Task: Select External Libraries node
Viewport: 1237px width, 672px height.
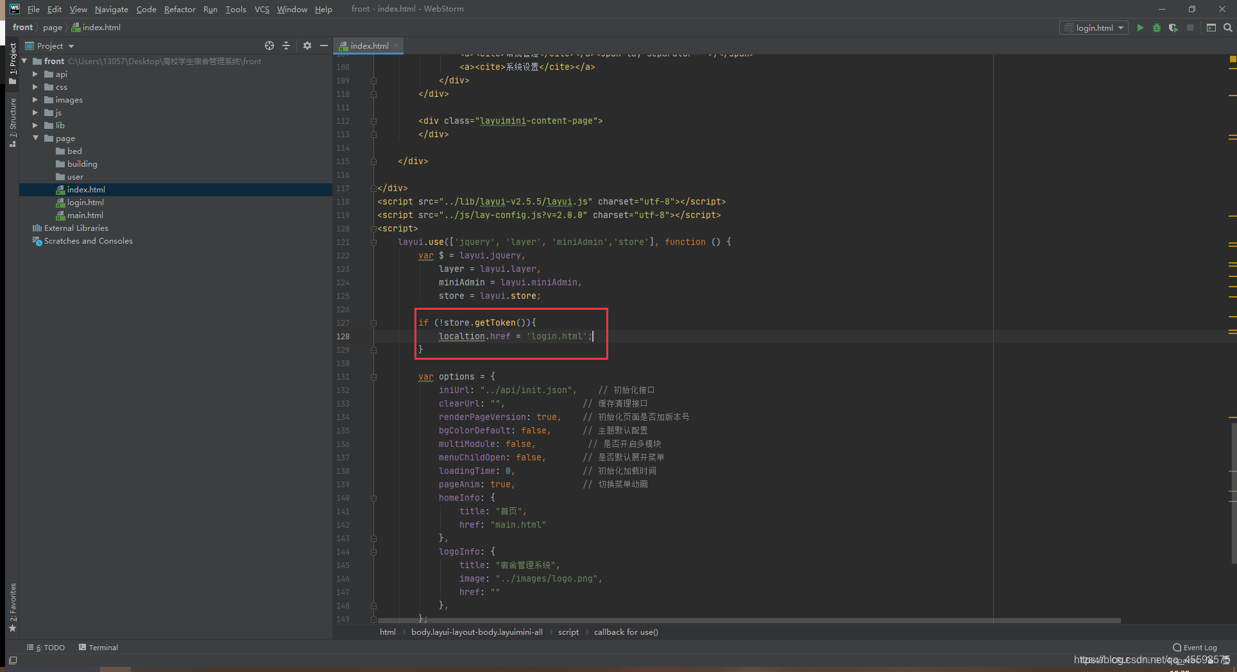Action: tap(76, 228)
